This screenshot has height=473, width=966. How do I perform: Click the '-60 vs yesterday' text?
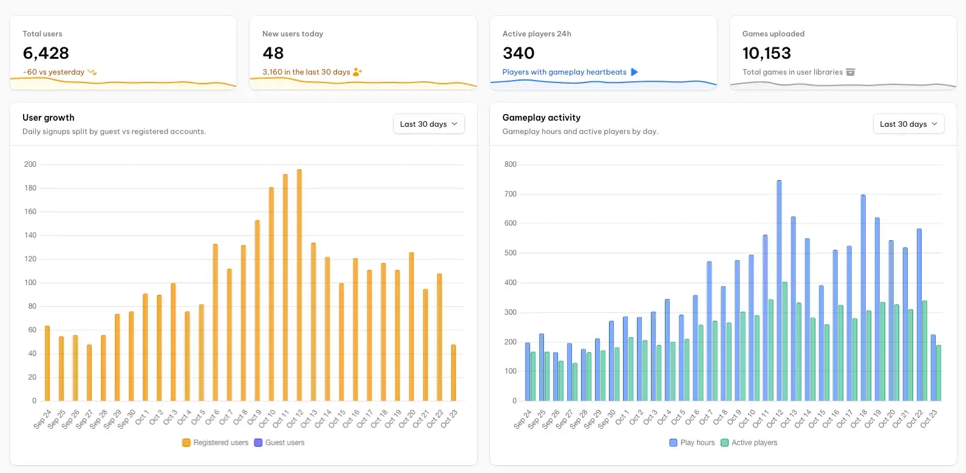click(x=53, y=72)
